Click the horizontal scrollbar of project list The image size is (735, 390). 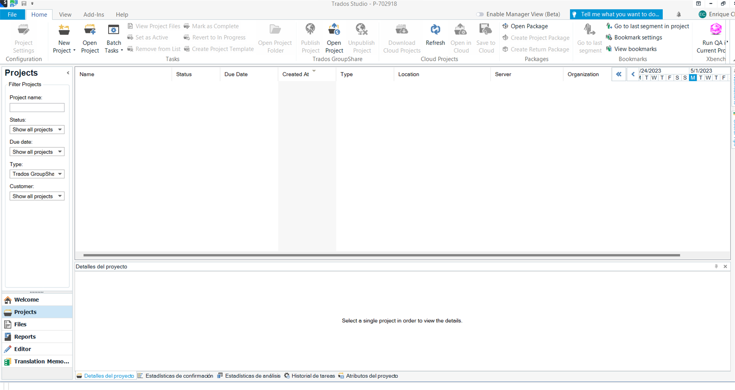coord(382,255)
